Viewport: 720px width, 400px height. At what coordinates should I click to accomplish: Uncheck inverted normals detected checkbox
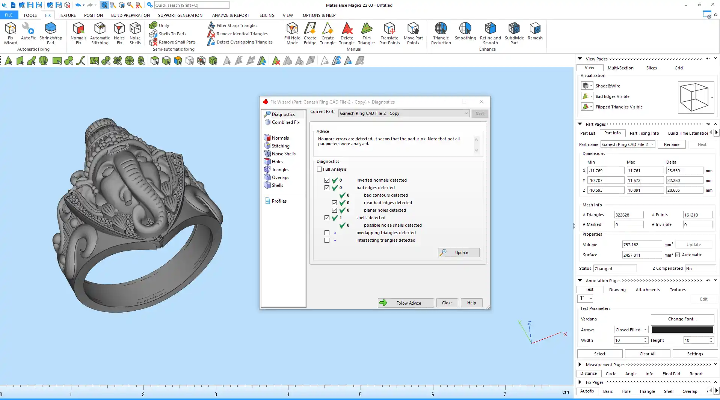tap(327, 180)
